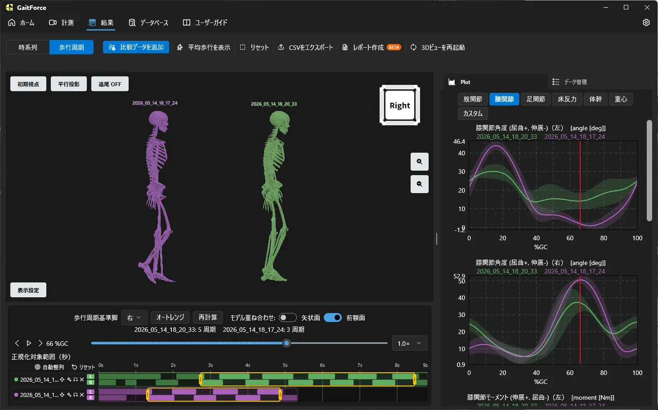Switch to the 結果 tab
Image resolution: width=658 pixels, height=410 pixels.
[101, 22]
